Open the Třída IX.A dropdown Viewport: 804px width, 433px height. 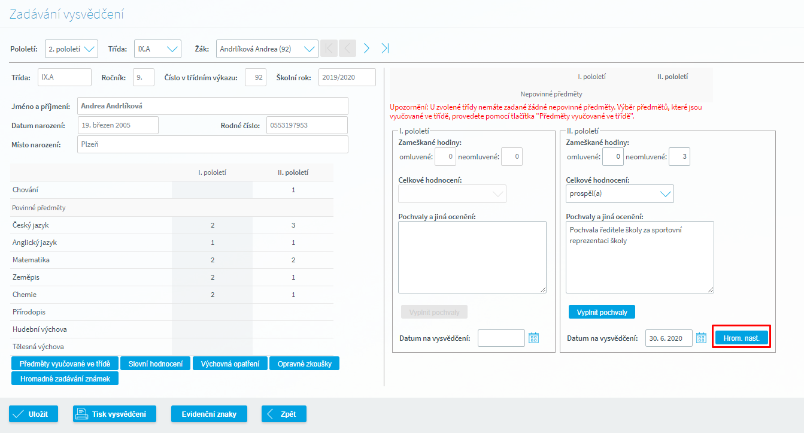click(x=157, y=49)
